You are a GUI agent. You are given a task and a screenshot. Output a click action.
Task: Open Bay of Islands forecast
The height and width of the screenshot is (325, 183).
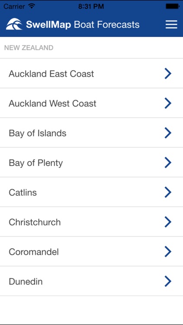tap(91, 133)
